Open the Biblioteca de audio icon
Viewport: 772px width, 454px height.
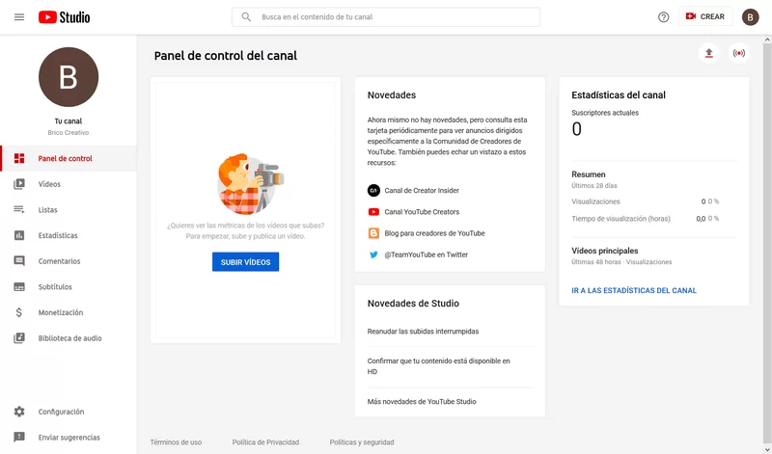tap(19, 338)
